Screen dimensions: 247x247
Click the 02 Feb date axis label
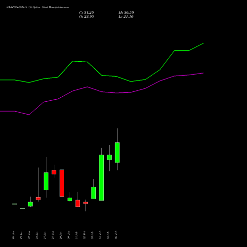[x=84, y=235]
